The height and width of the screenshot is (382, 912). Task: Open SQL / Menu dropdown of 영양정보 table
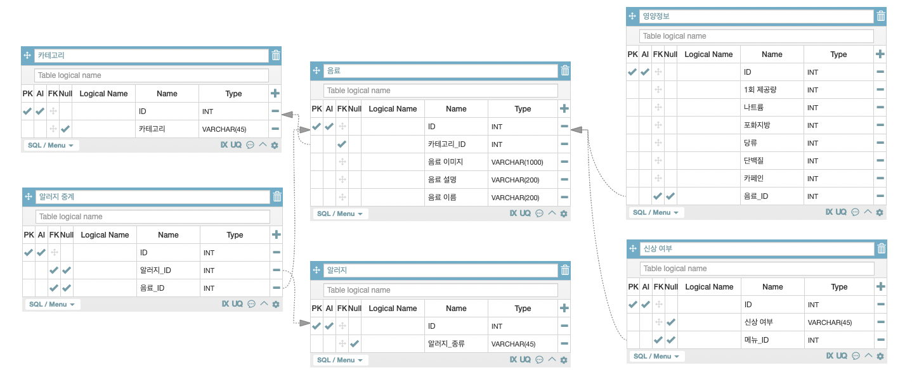tap(656, 213)
